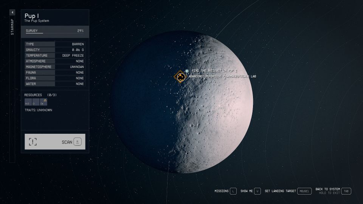
Task: Click the Find the Artifact on Pup I label
Action: point(214,71)
